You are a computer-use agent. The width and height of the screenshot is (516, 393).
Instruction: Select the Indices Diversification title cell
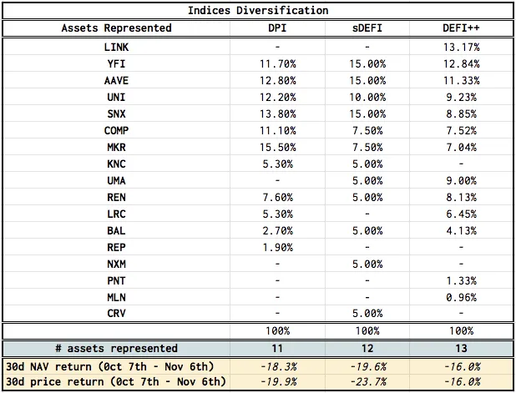coord(258,11)
